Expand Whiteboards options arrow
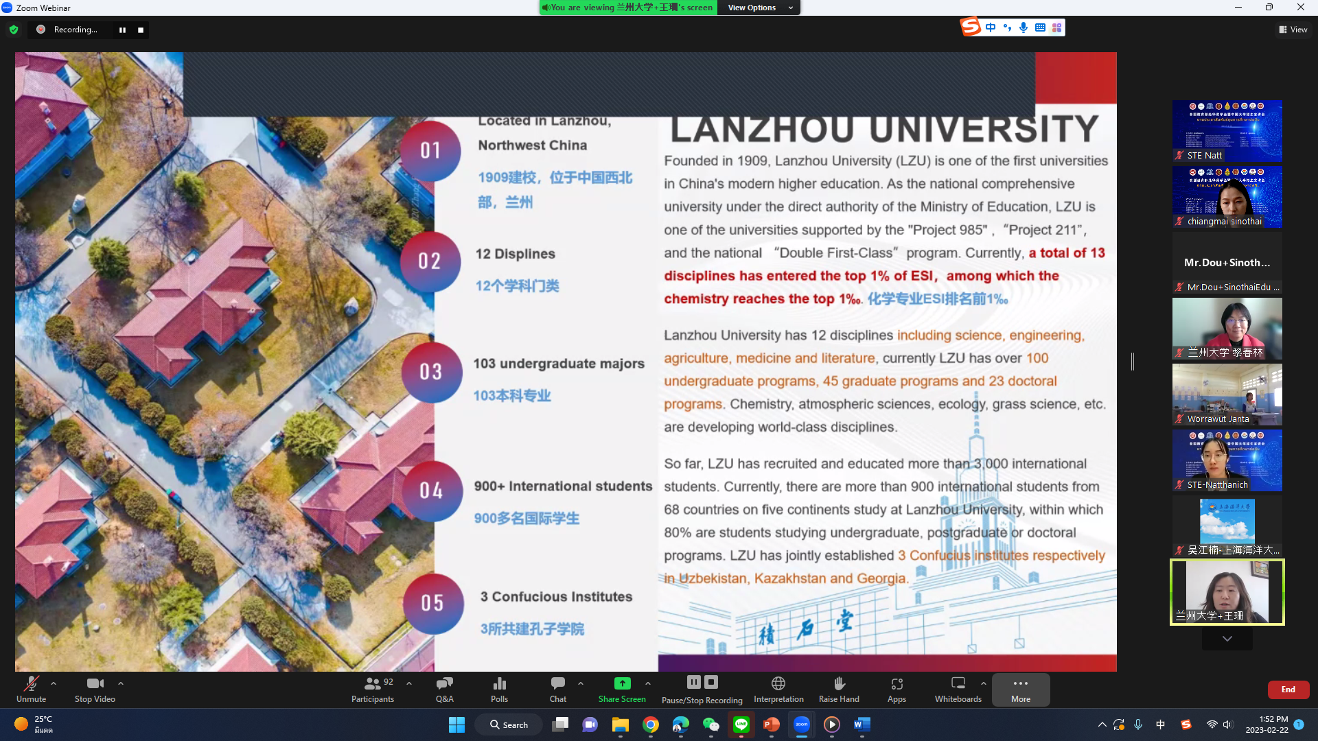Image resolution: width=1318 pixels, height=741 pixels. click(984, 683)
